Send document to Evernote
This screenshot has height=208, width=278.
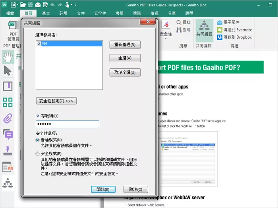coord(234,30)
